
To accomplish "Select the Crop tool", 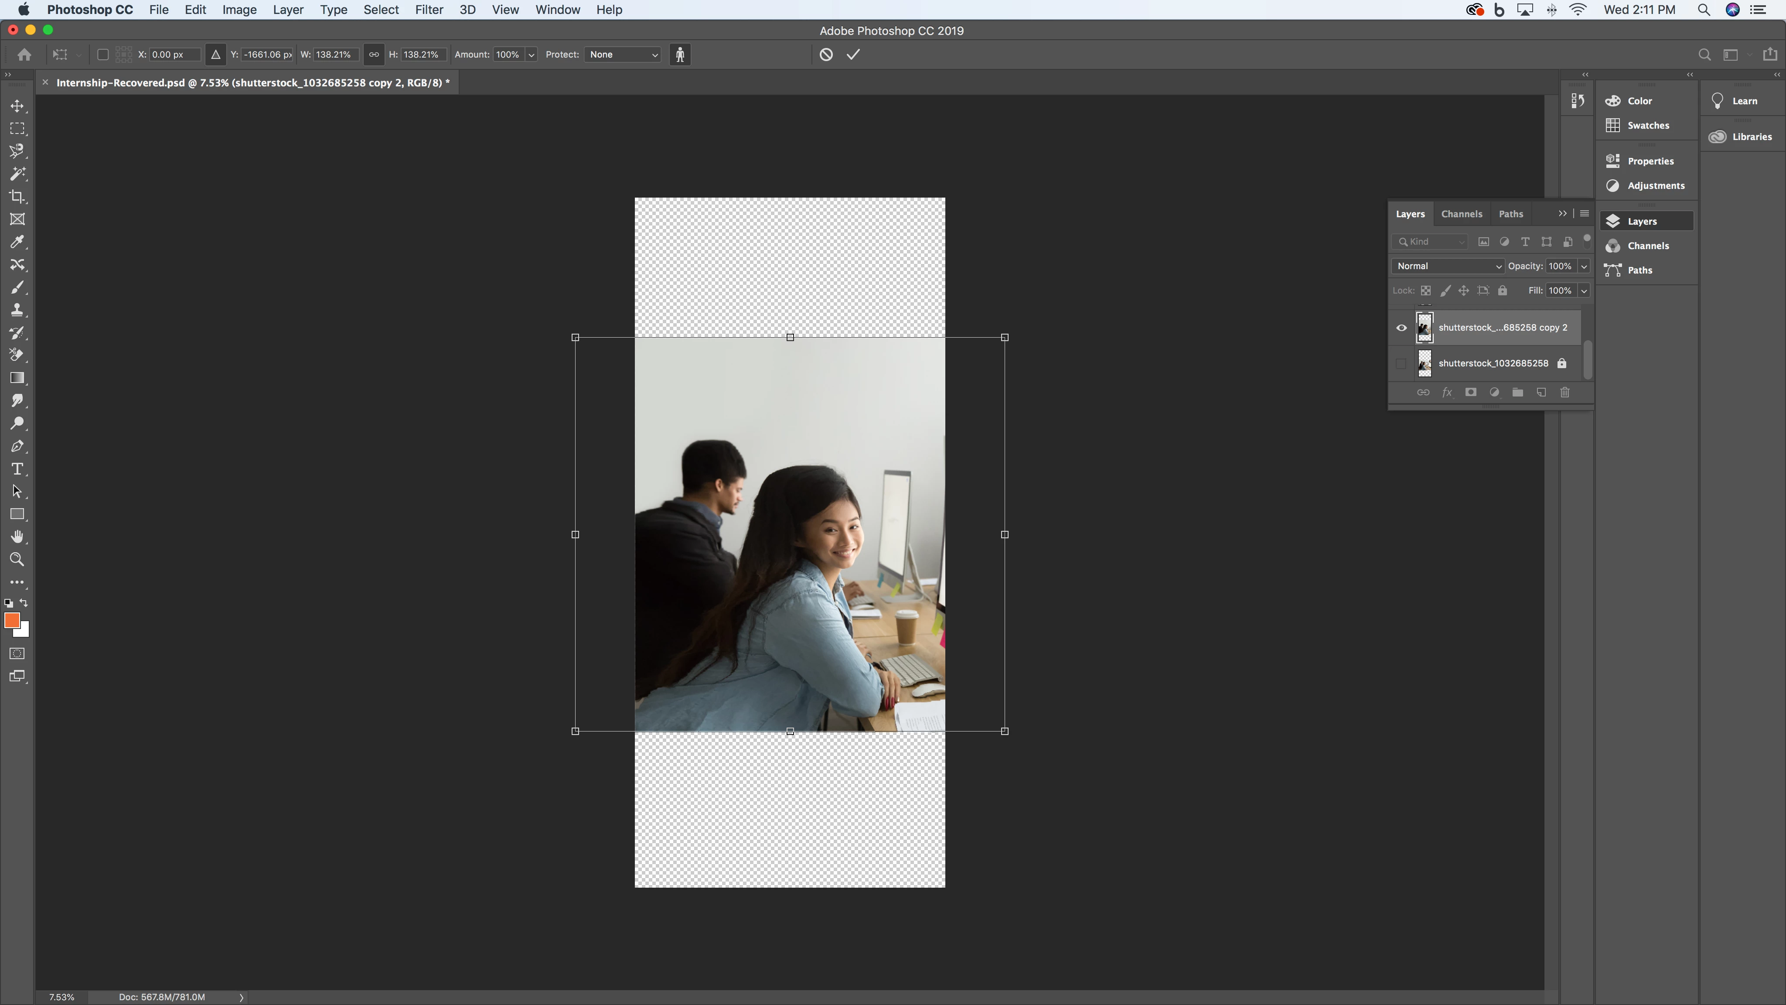I will (x=17, y=197).
